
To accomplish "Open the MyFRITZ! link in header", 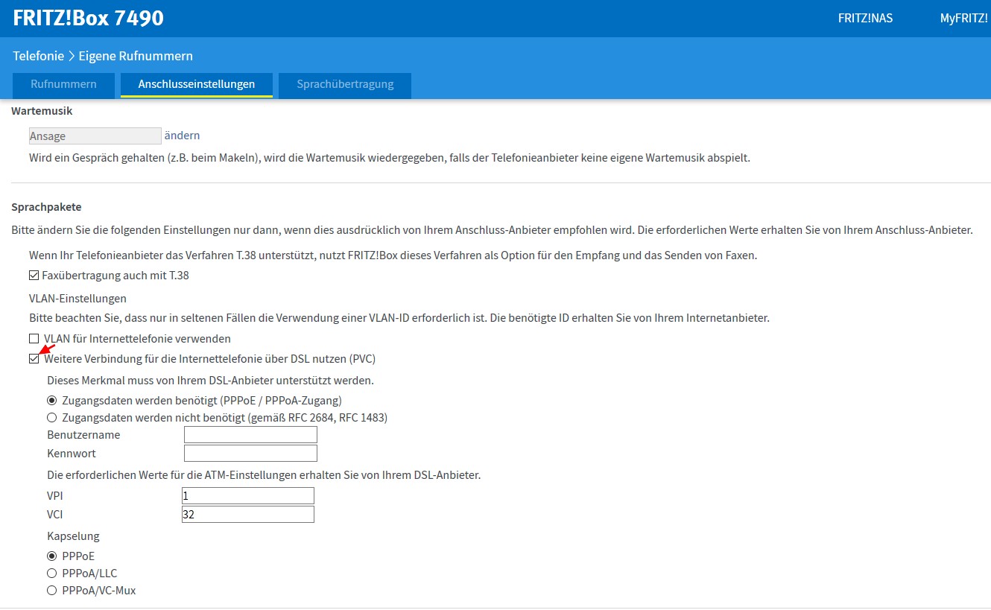I will click(x=963, y=19).
